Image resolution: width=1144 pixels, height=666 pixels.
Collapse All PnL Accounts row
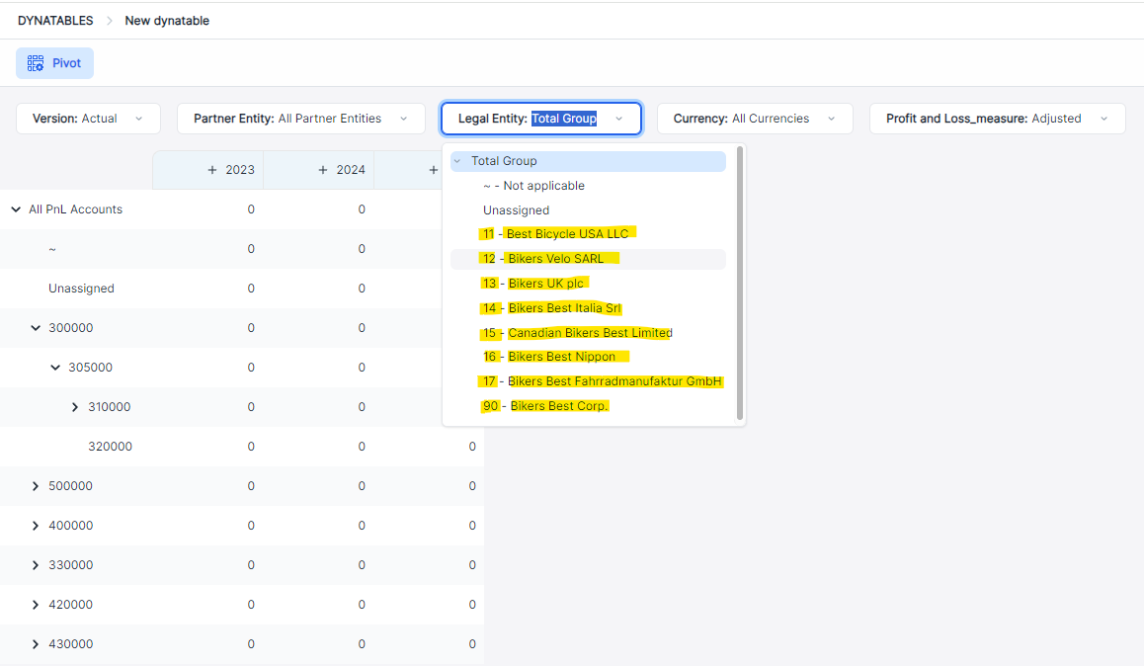tap(16, 209)
